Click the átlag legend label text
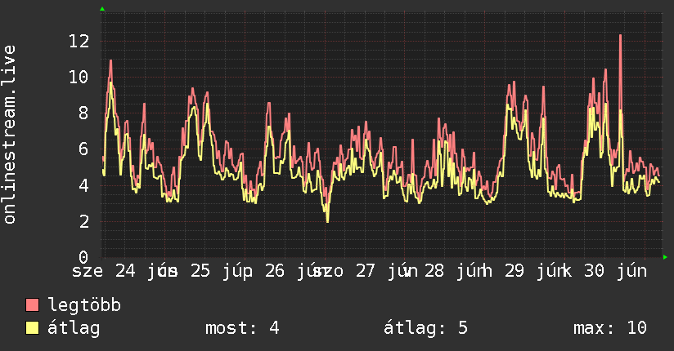674x351 pixels. tap(74, 328)
